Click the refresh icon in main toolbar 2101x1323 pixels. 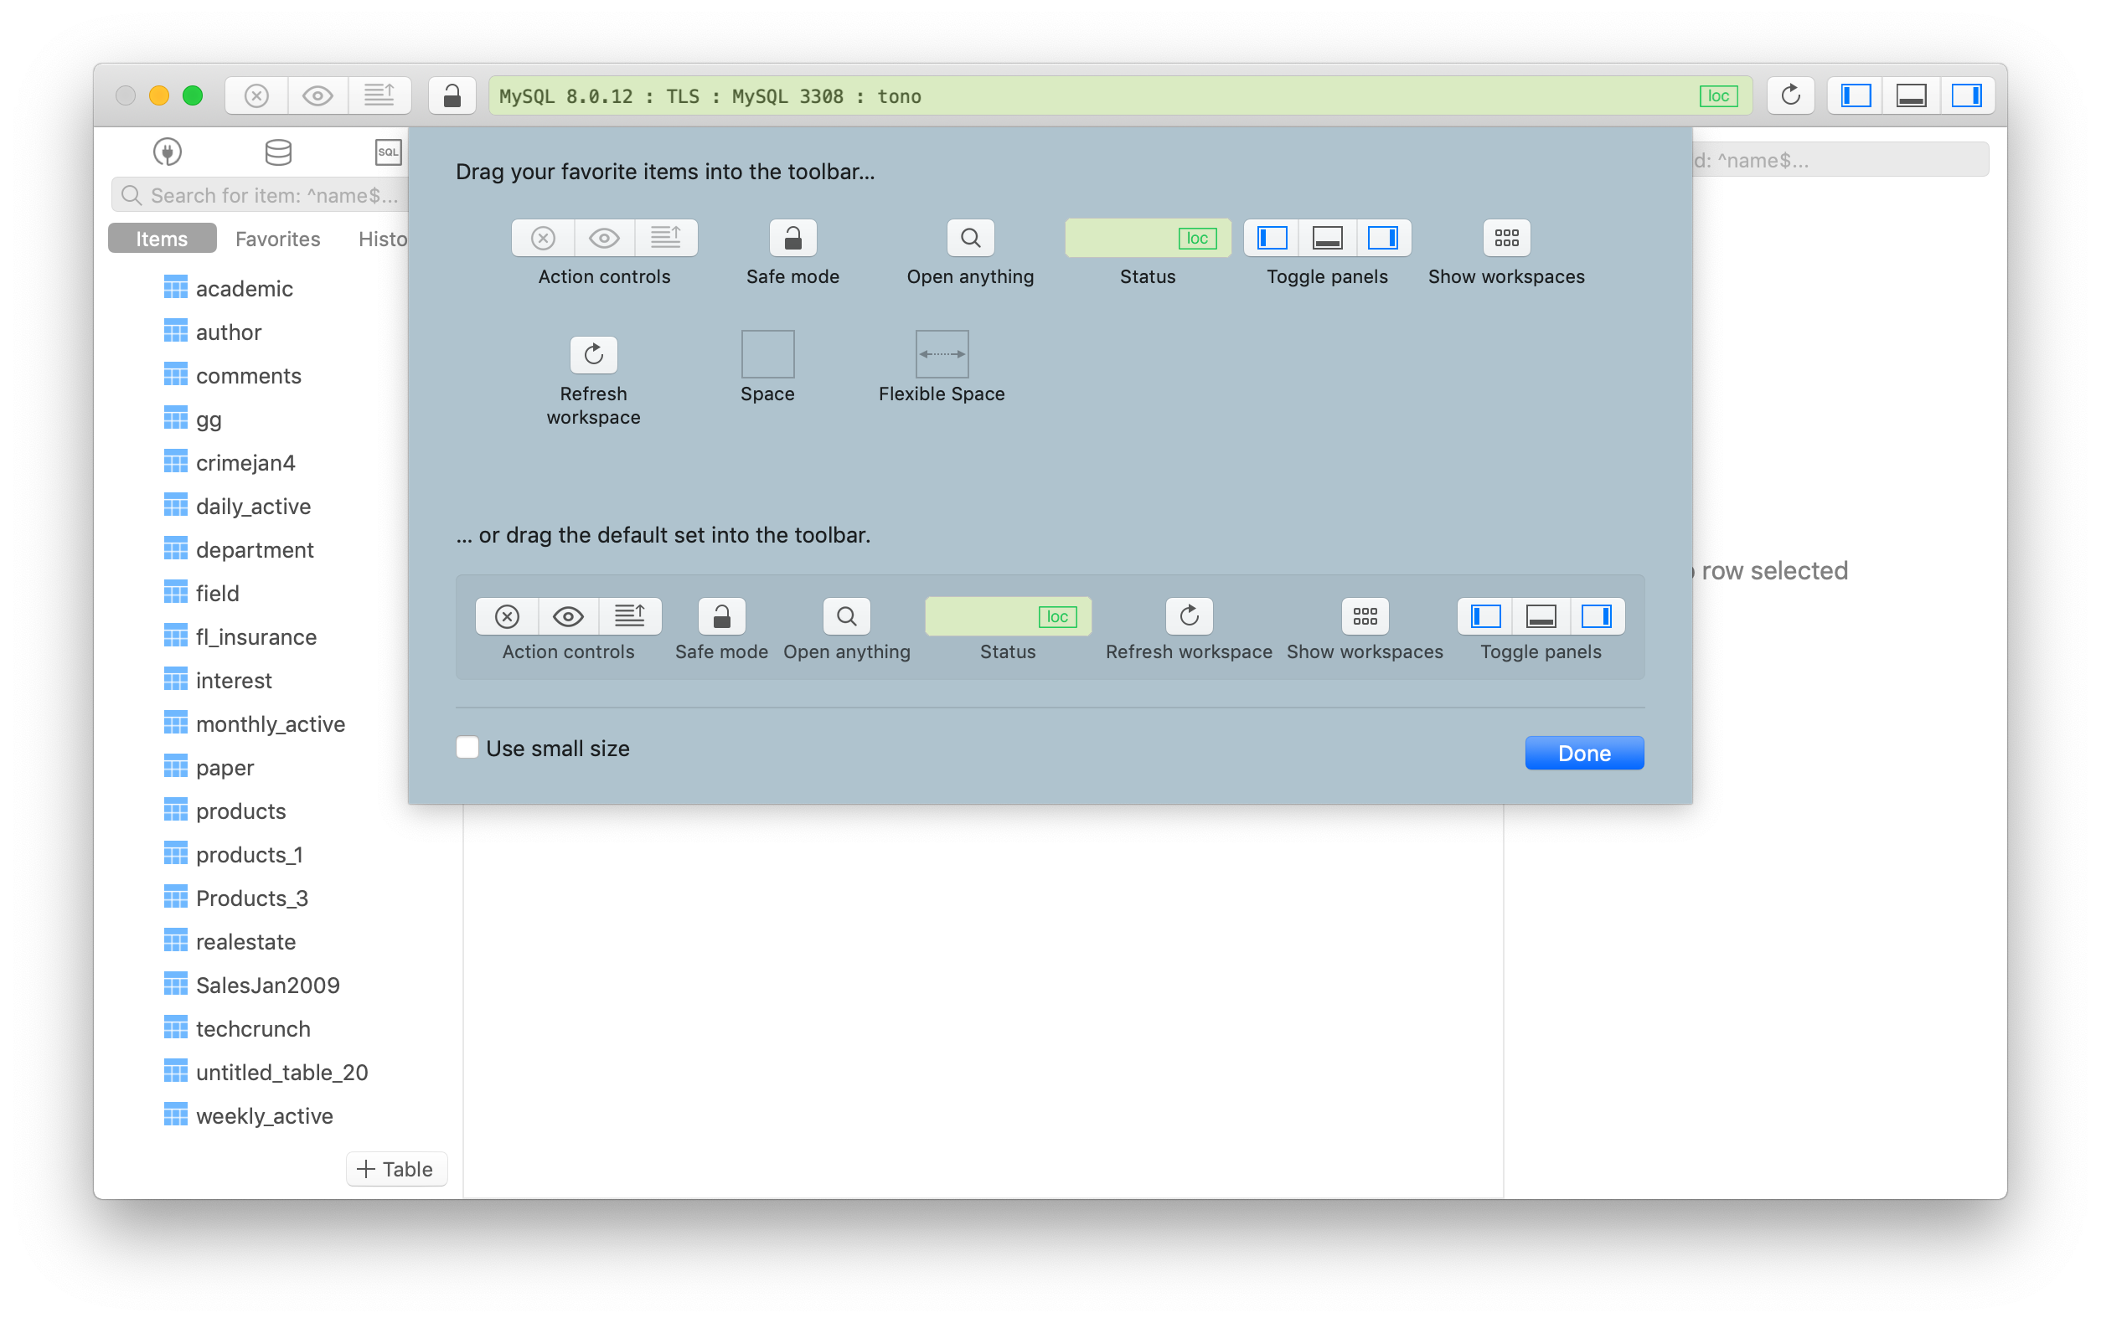pyautogui.click(x=1790, y=96)
